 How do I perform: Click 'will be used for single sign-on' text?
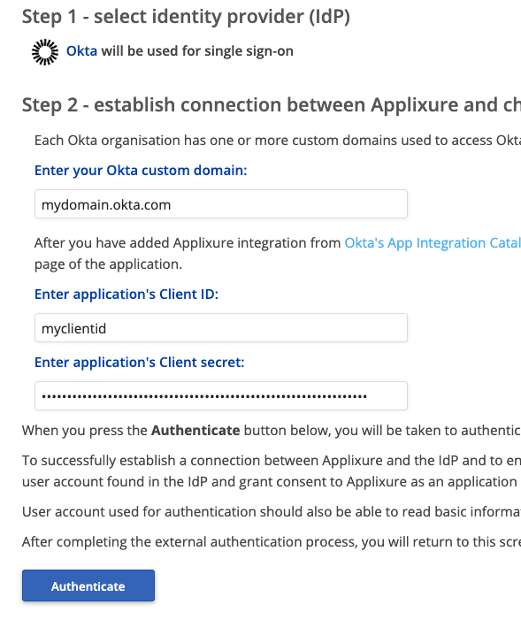pyautogui.click(x=197, y=51)
